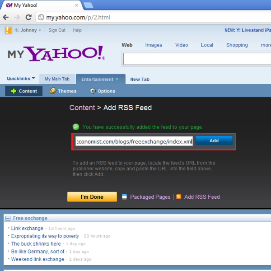Open the Help link

click(x=77, y=30)
